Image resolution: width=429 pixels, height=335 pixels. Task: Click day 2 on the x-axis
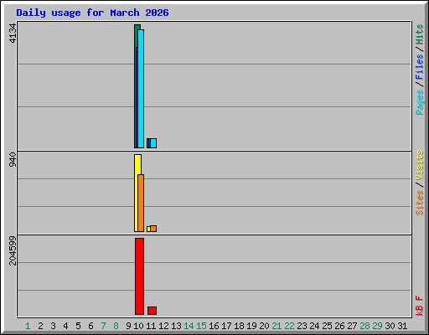coord(40,326)
